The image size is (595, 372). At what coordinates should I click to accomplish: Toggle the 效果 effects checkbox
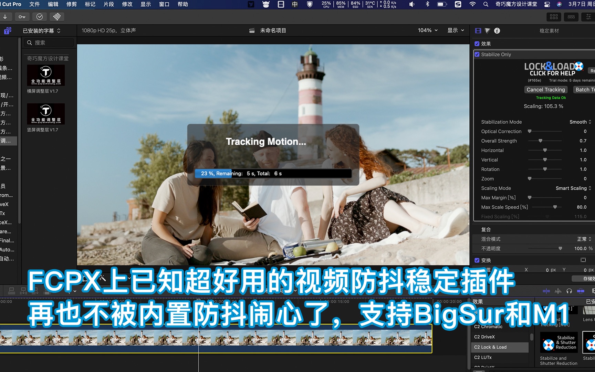[477, 44]
